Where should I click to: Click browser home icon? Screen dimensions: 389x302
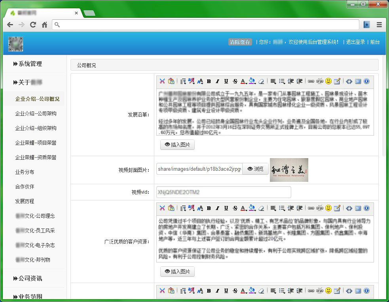44,25
